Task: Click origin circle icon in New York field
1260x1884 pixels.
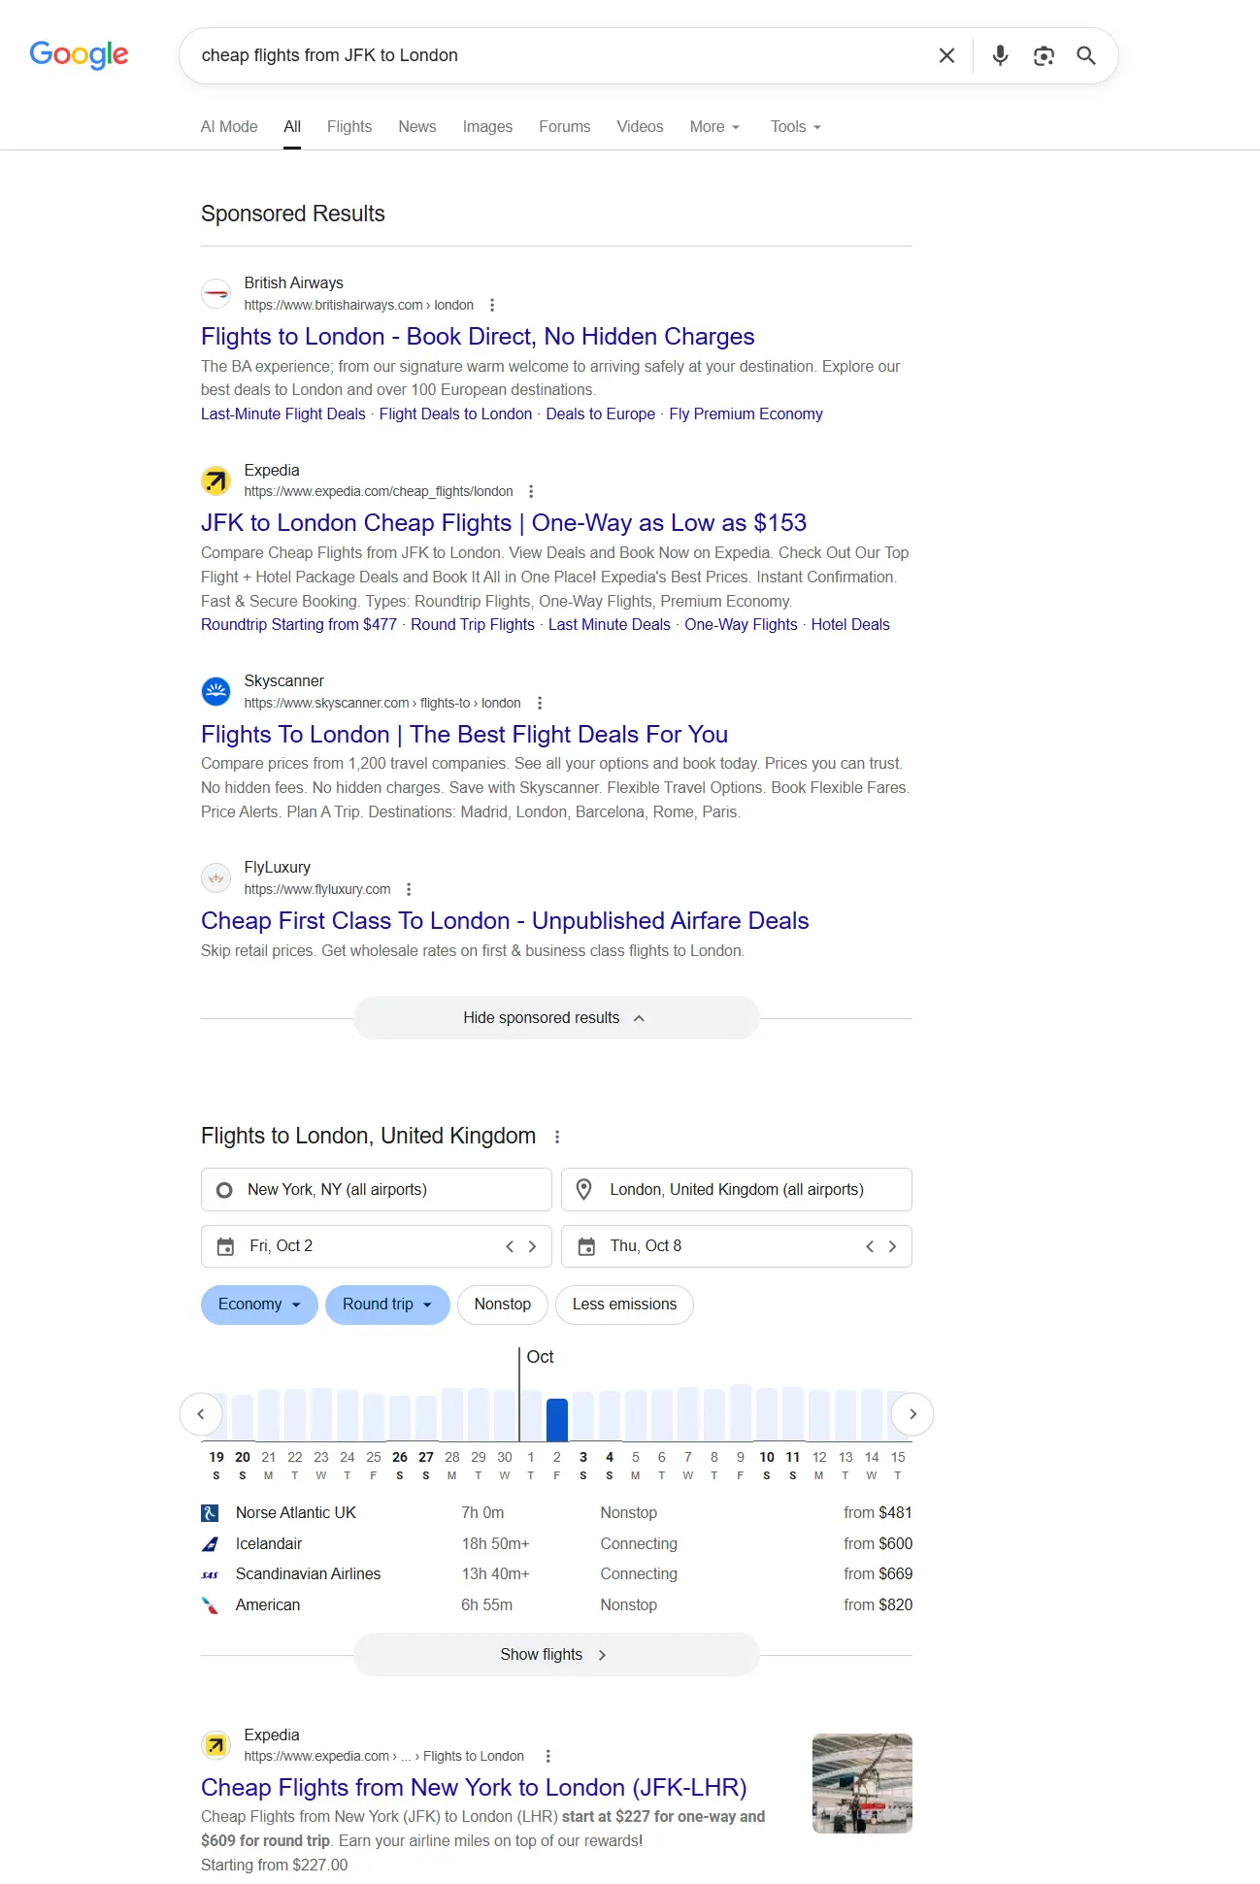Action: coord(224,1190)
